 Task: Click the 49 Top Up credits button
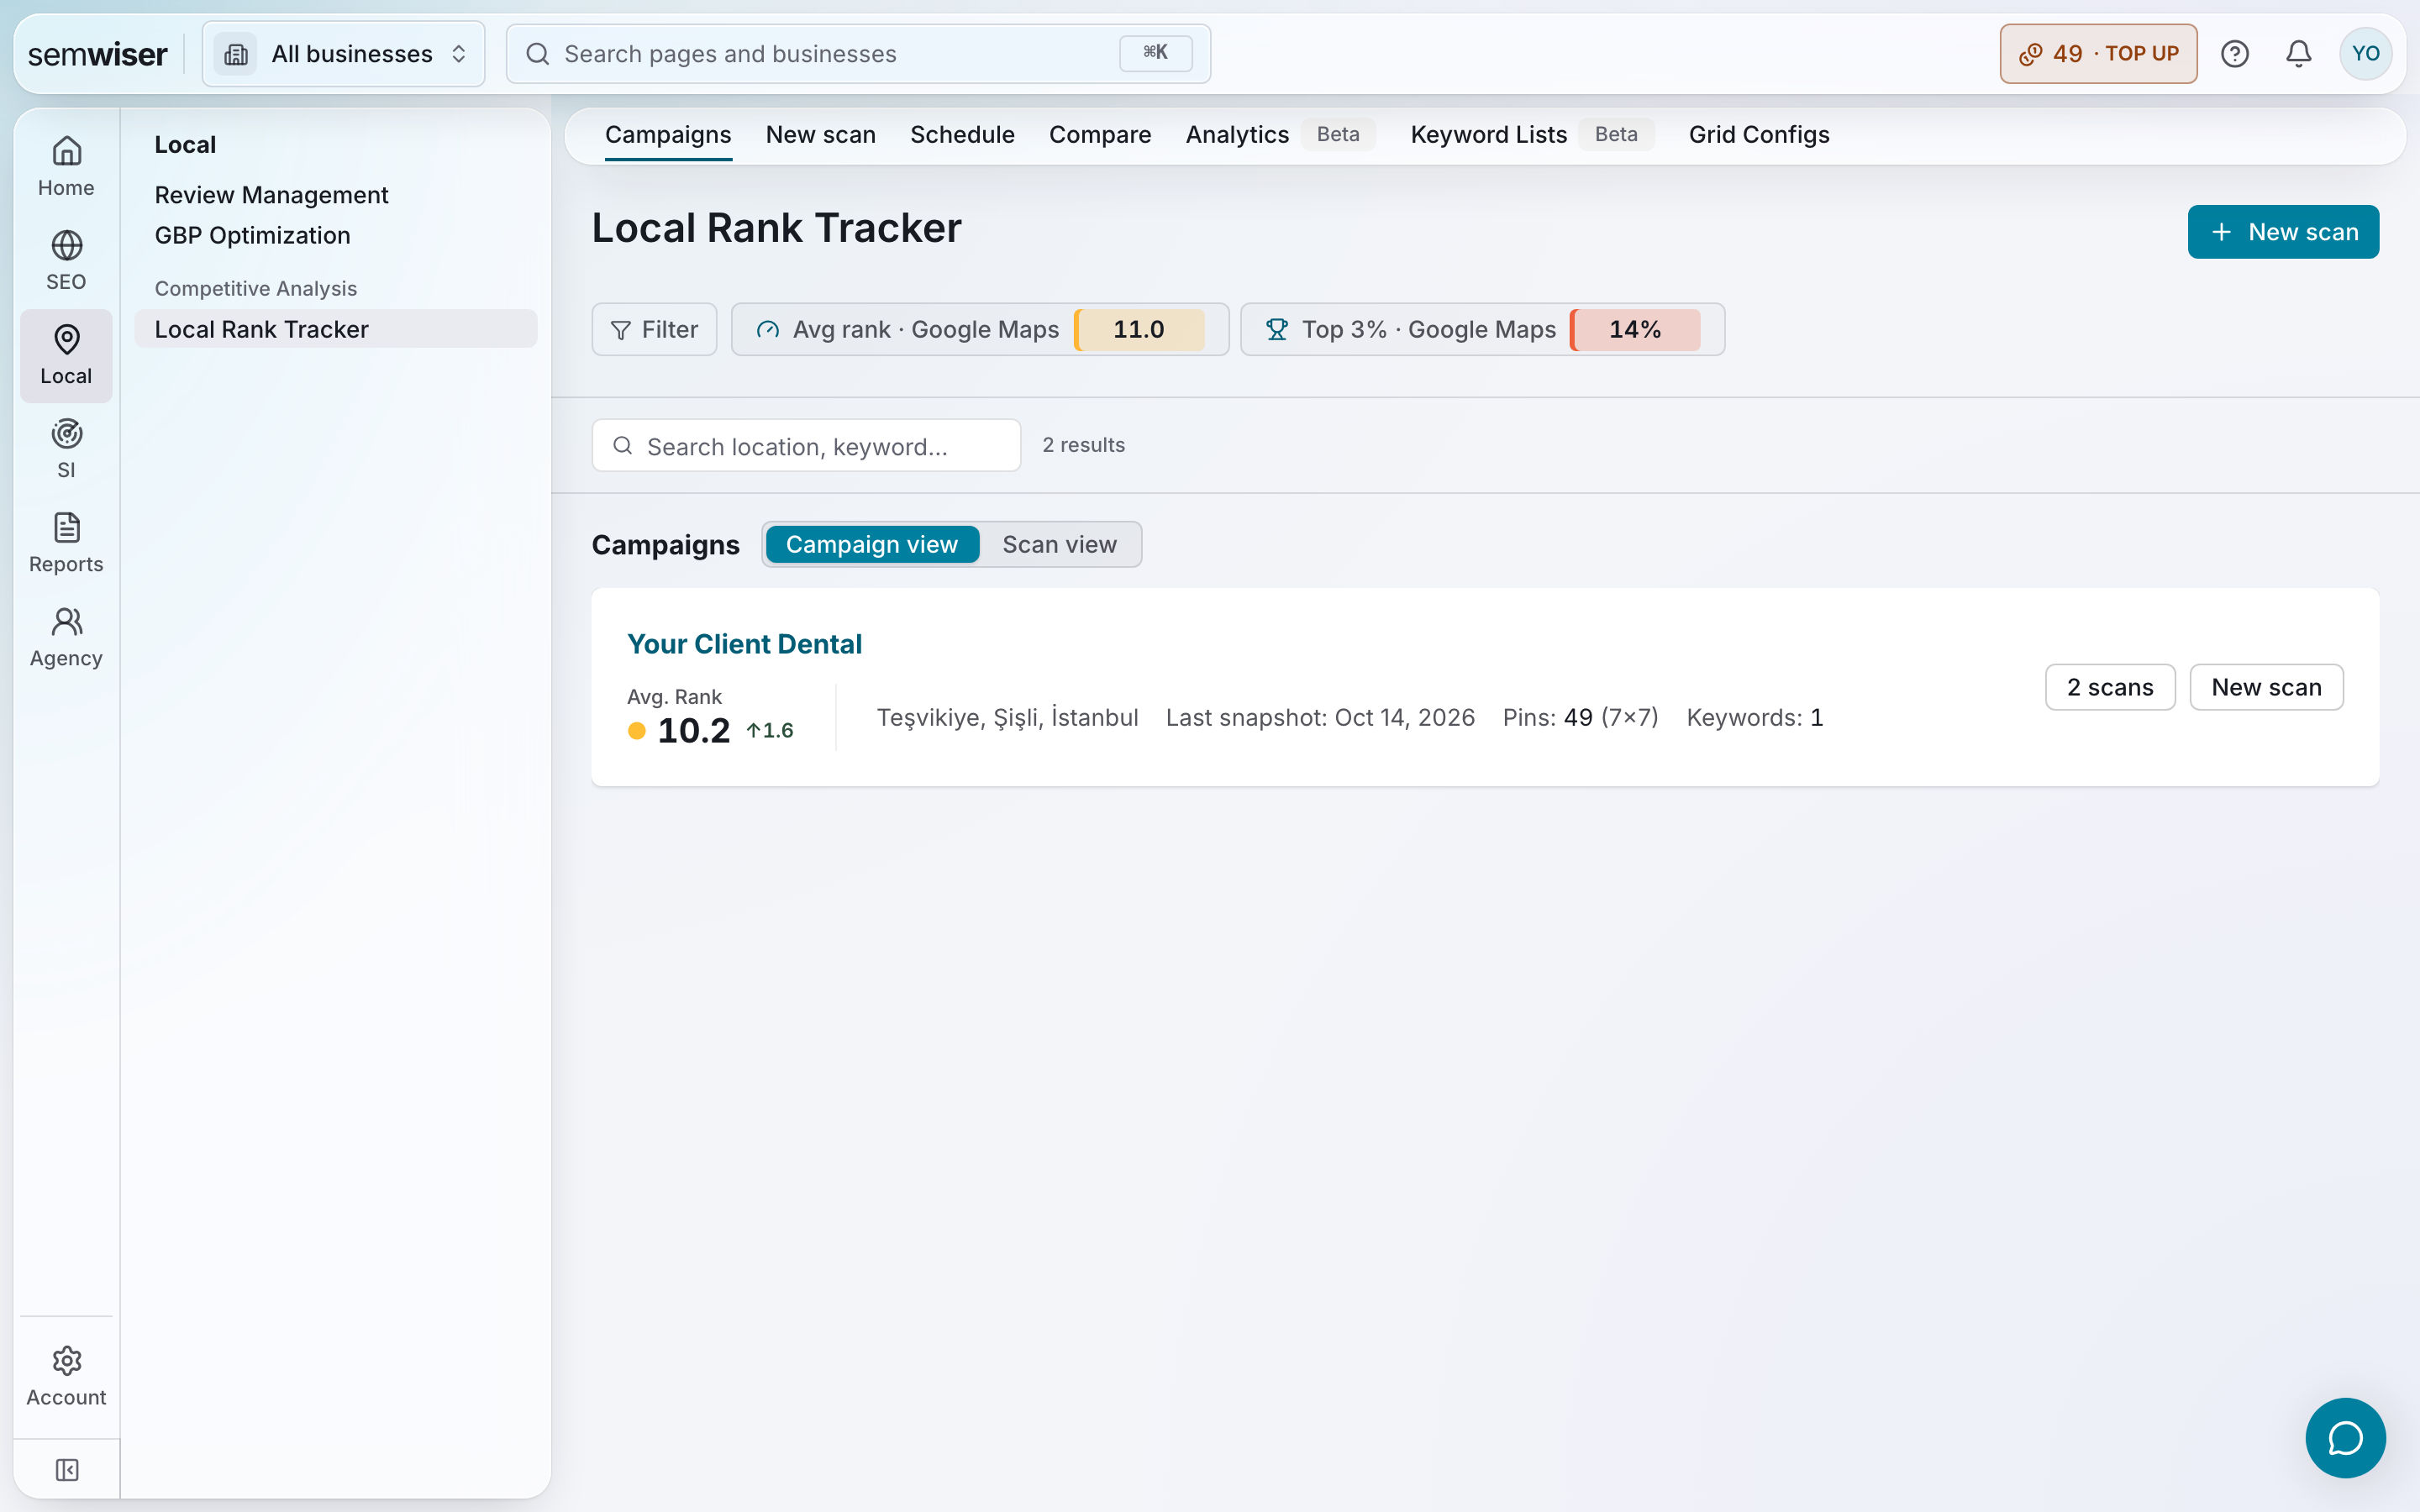[x=2098, y=54]
